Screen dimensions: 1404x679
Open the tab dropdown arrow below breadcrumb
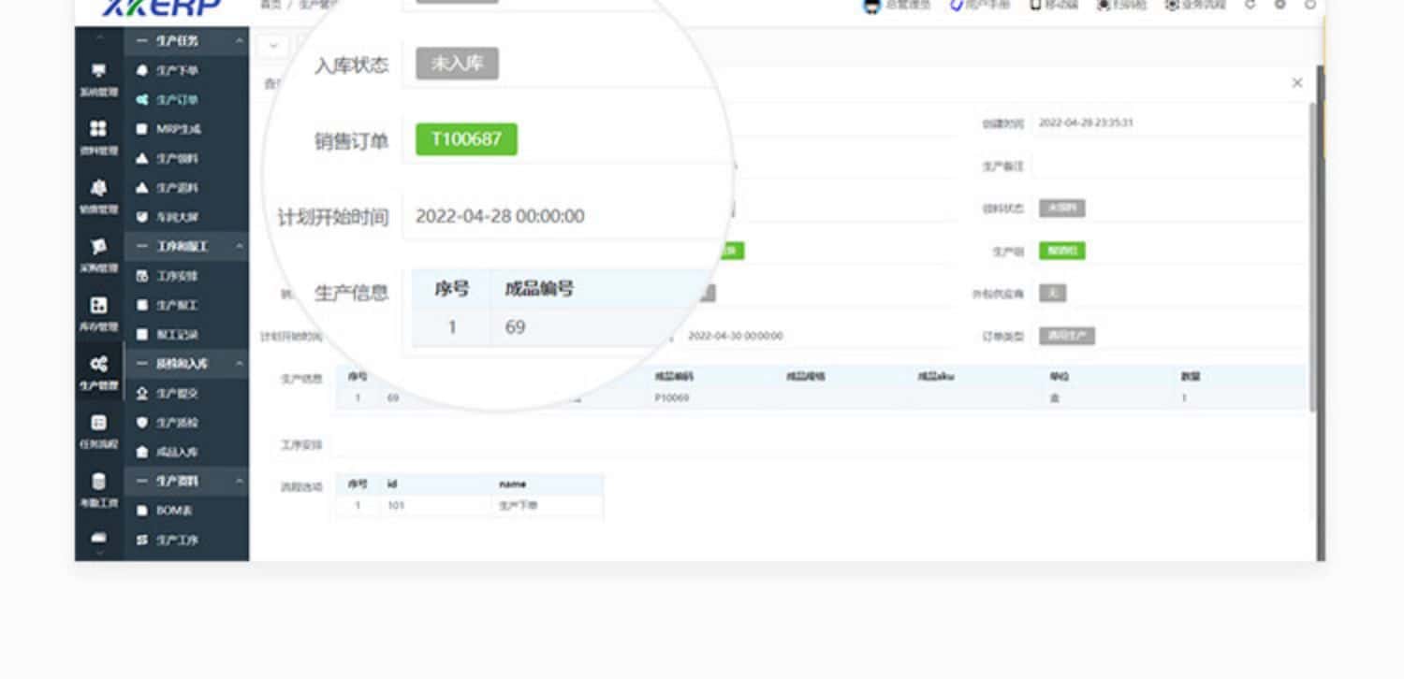pos(273,45)
